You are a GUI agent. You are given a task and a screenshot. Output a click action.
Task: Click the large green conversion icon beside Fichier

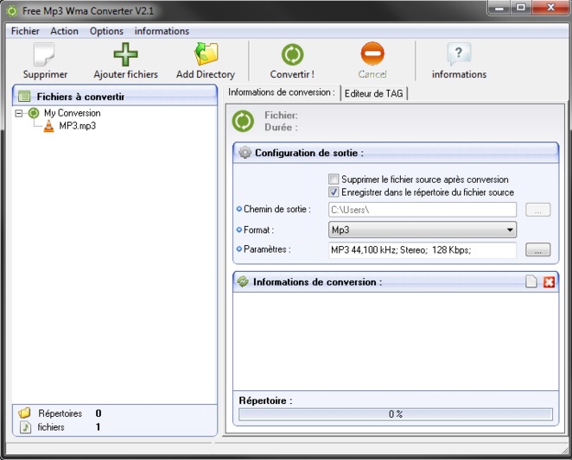[243, 121]
